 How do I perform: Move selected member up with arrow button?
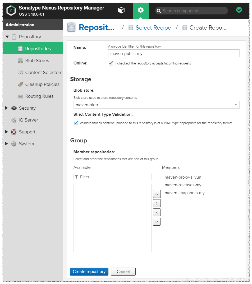pyautogui.click(x=157, y=194)
